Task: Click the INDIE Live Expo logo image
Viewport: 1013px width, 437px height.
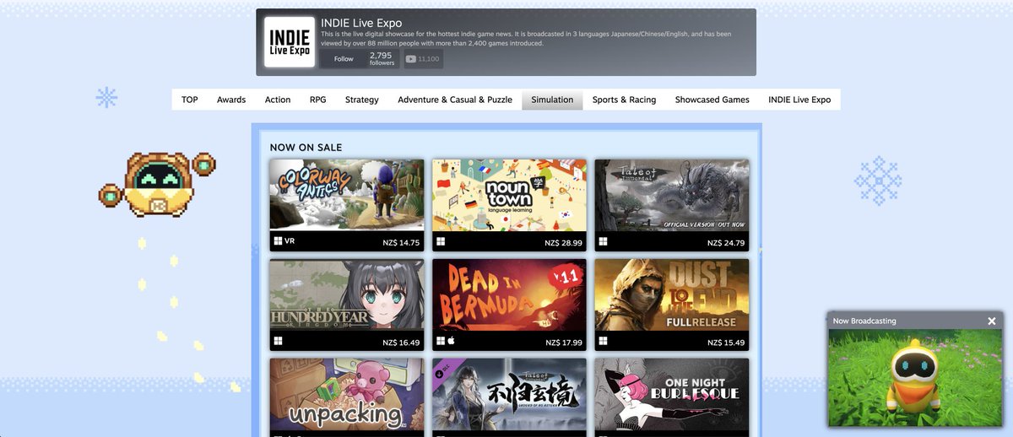Action: pos(290,42)
